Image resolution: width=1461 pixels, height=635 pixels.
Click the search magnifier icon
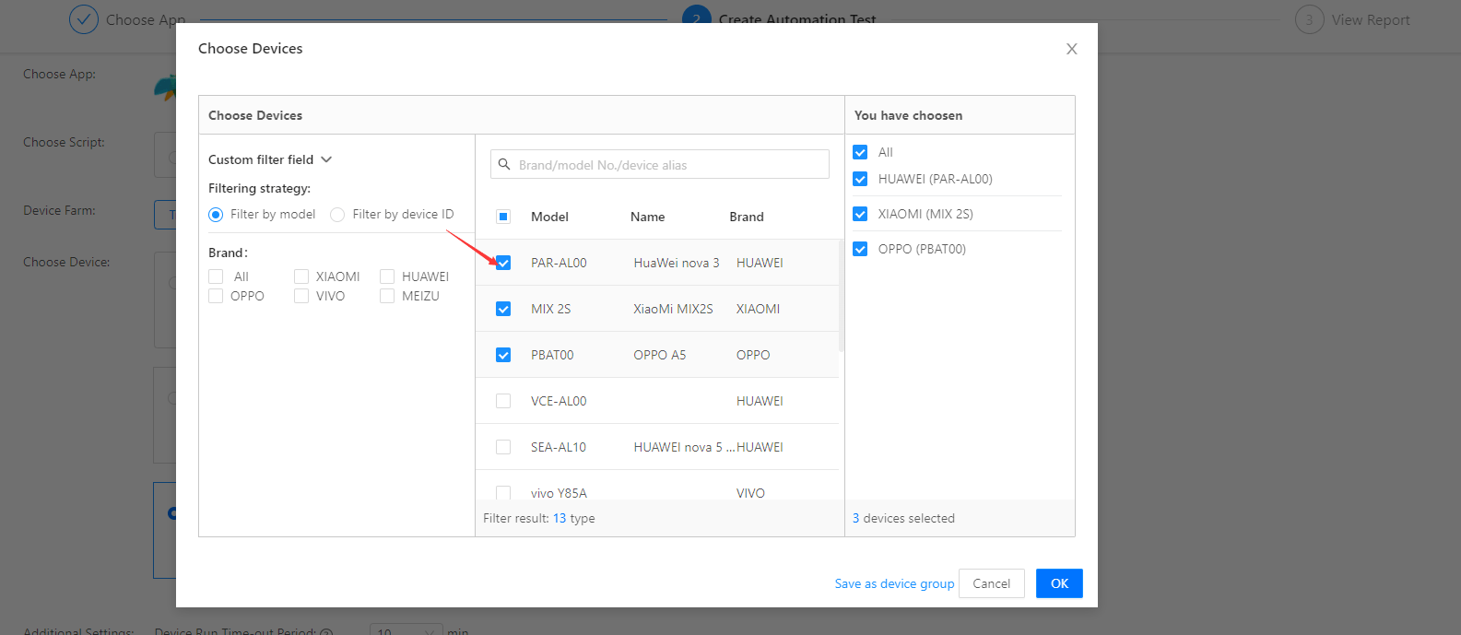tap(504, 164)
